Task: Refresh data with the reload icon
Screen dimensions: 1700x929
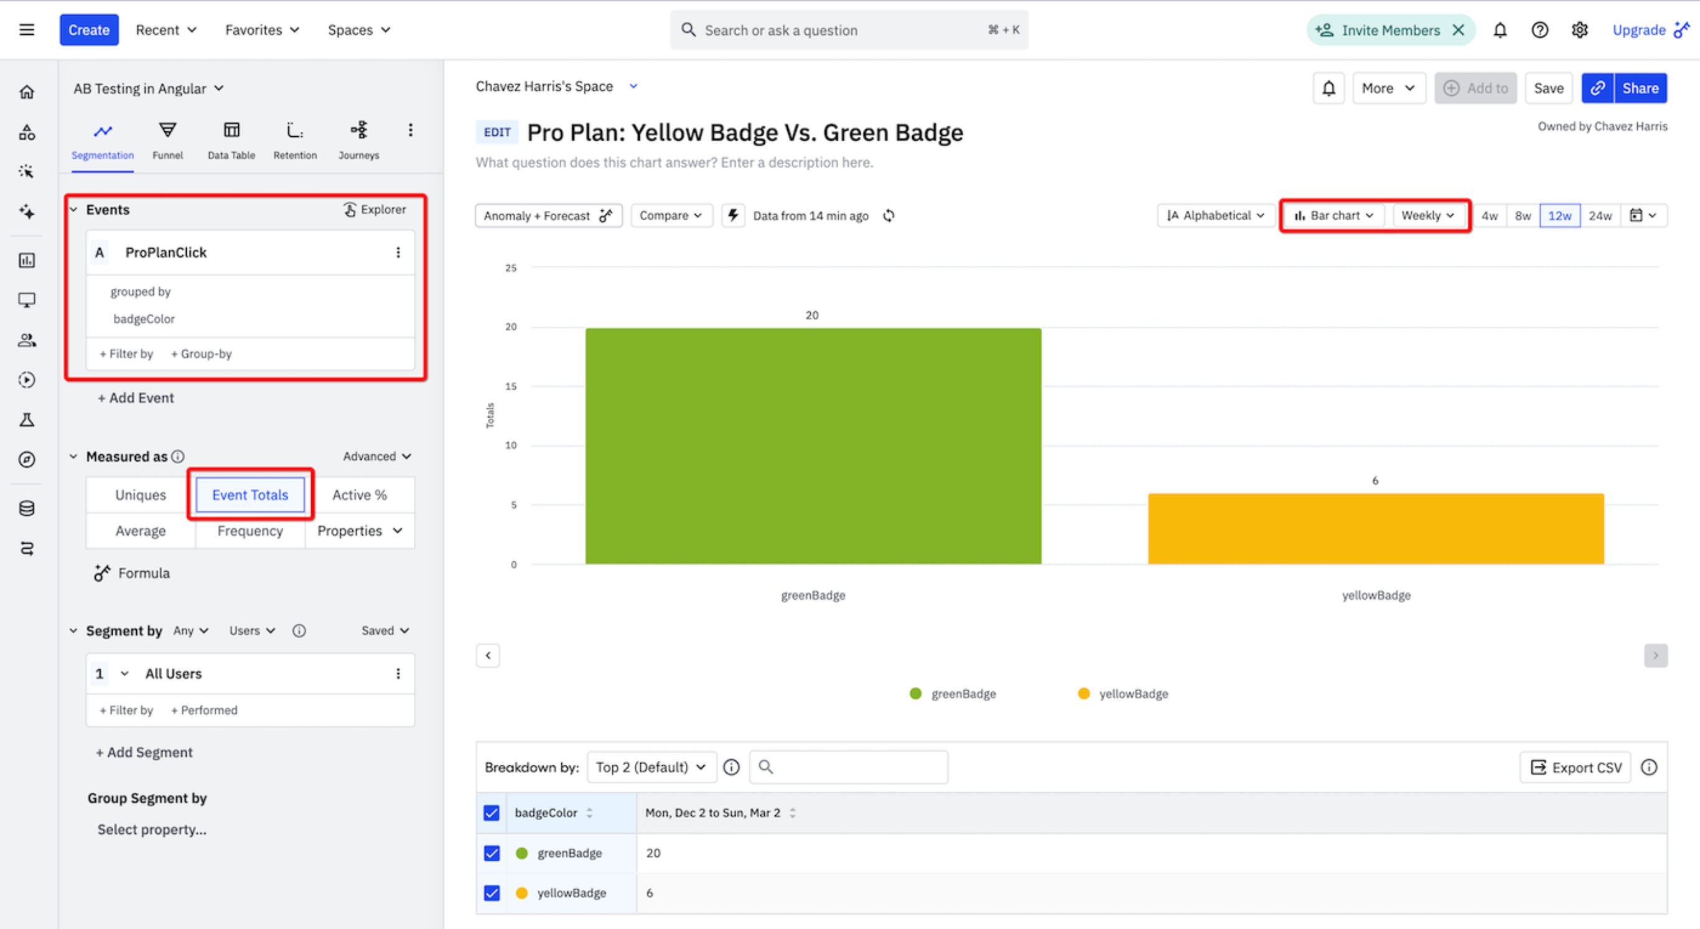Action: point(889,215)
